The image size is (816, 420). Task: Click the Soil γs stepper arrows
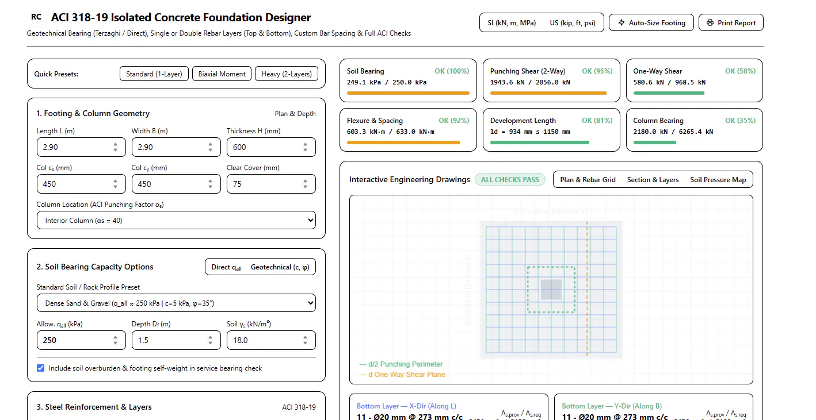tap(305, 340)
